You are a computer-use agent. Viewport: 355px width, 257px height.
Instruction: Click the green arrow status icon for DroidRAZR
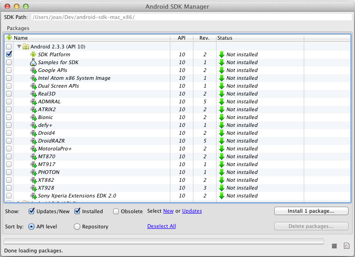(222, 141)
